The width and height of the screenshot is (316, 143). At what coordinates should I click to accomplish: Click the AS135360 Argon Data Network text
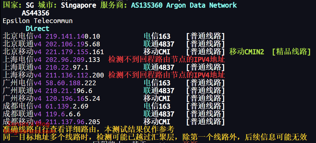tap(184, 5)
